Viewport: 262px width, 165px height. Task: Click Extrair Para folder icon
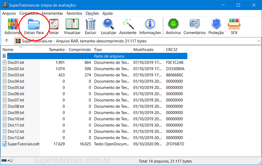point(33,25)
